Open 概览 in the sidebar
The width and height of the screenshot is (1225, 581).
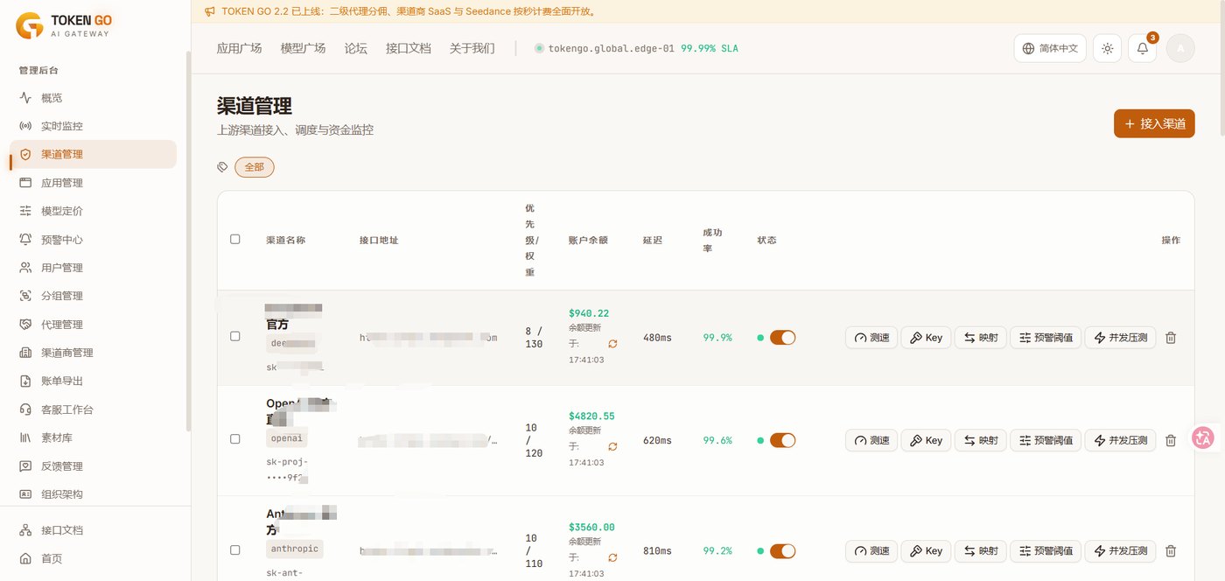click(94, 98)
